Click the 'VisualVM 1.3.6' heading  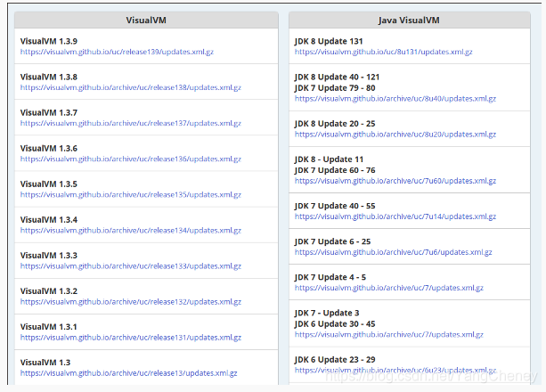[x=49, y=149]
